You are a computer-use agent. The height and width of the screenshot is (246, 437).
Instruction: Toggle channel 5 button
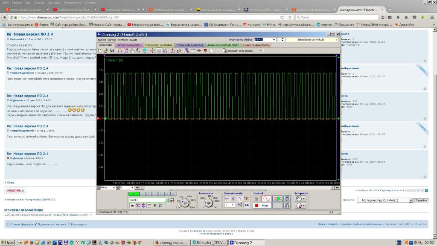161,193
